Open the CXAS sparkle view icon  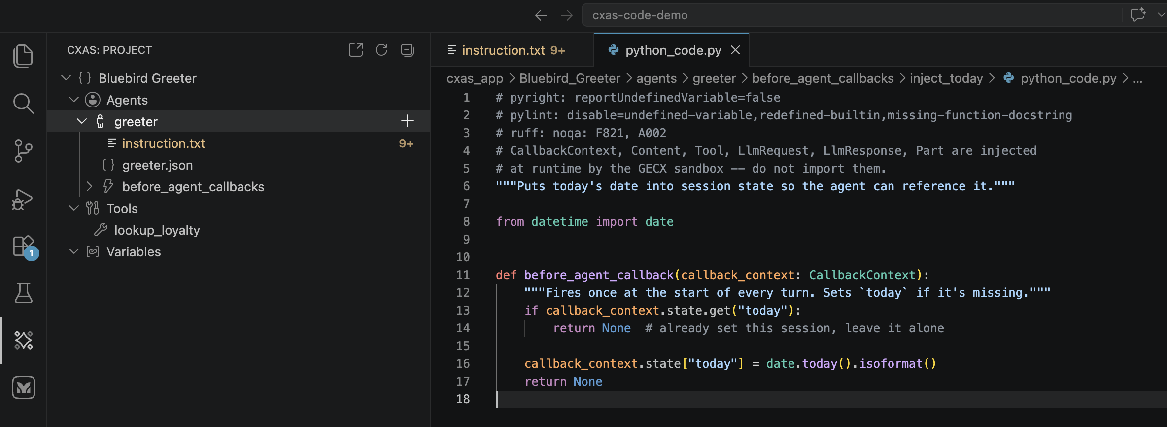[23, 340]
